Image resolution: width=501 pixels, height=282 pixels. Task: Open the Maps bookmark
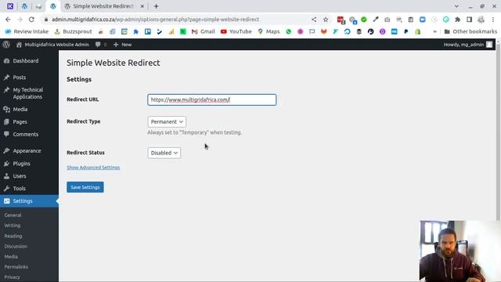coord(269,31)
